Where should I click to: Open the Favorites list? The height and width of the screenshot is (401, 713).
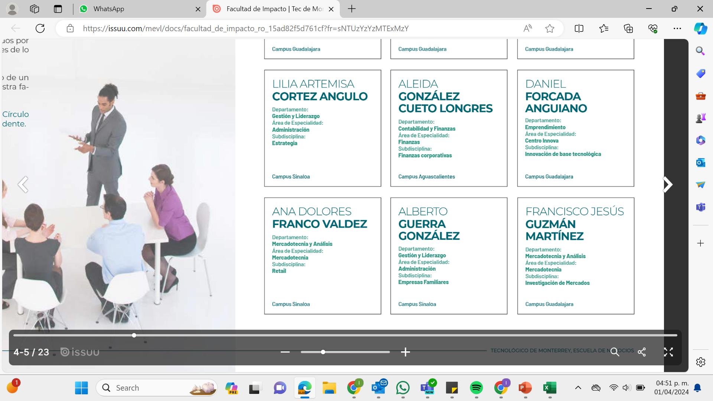point(604,29)
